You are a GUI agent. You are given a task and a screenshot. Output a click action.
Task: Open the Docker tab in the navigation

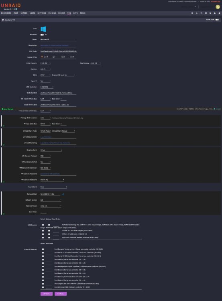click(x=61, y=13)
